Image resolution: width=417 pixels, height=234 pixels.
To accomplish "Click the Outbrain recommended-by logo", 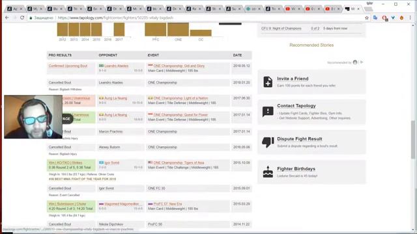I will (x=355, y=62).
